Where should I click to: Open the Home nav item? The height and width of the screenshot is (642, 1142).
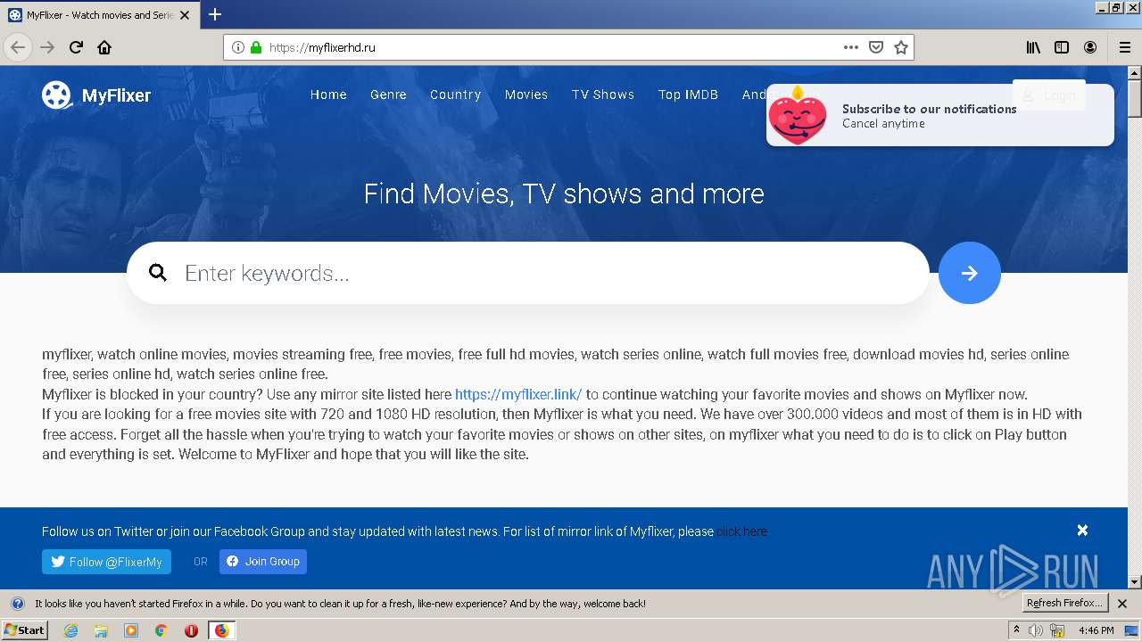328,95
